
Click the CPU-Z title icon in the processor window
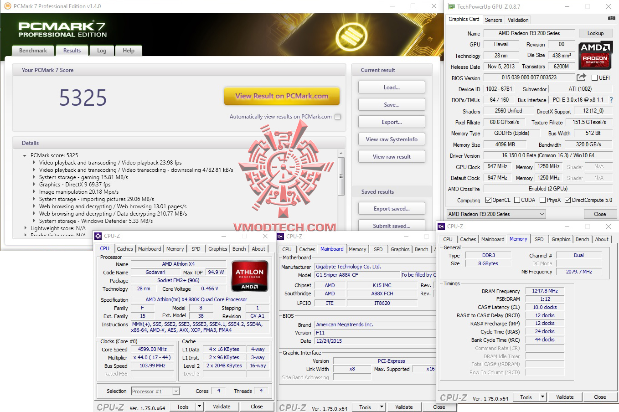pos(98,236)
